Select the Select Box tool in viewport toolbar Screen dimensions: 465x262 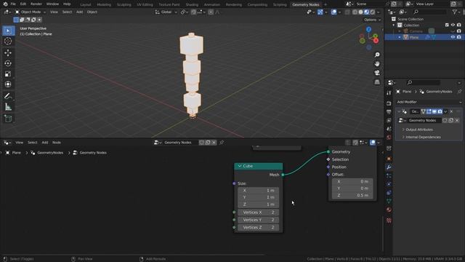pyautogui.click(x=8, y=31)
